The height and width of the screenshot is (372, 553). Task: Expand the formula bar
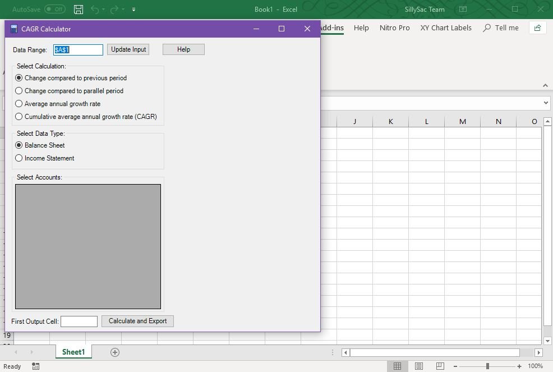point(546,103)
